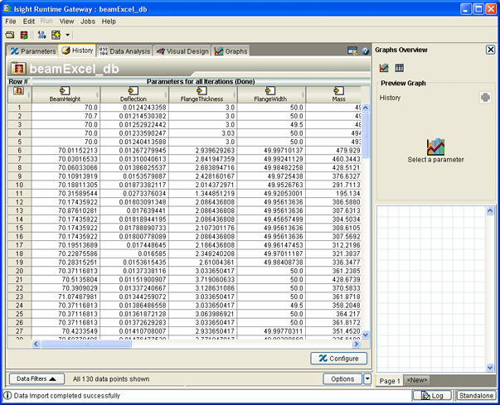Click the component icon in the row header column

coord(18,91)
